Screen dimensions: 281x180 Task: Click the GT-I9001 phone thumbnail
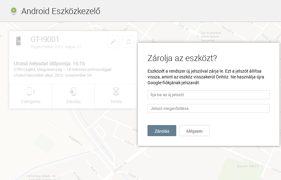(18, 41)
